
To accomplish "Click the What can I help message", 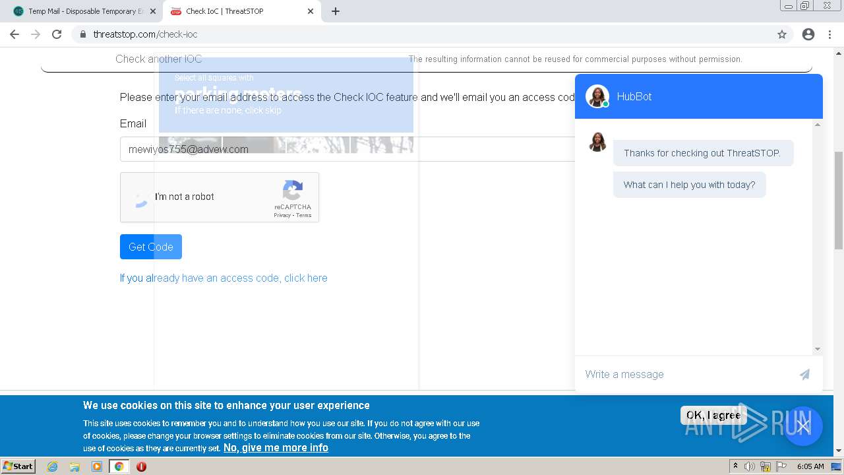I will click(x=690, y=185).
